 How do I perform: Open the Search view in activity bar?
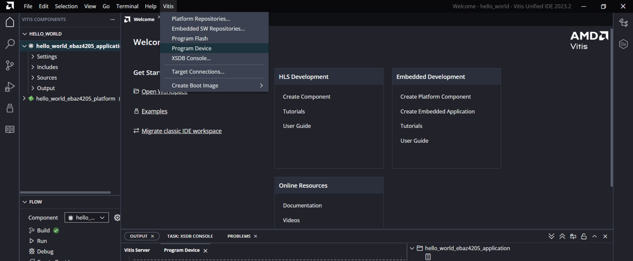[x=10, y=44]
